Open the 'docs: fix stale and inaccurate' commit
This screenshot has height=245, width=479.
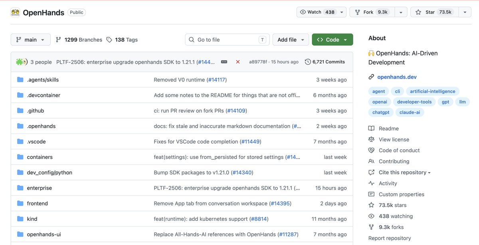pyautogui.click(x=222, y=126)
